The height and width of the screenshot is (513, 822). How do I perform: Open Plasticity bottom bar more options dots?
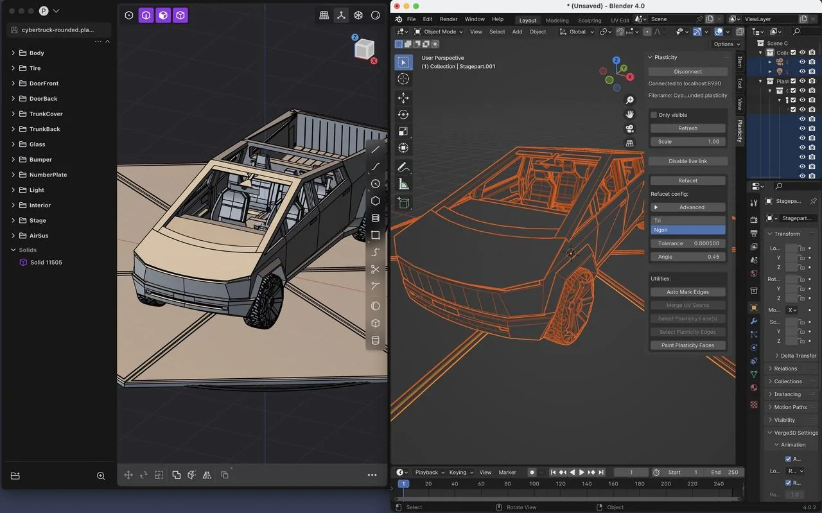(372, 475)
